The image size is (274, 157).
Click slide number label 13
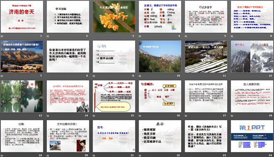[40, 115]
